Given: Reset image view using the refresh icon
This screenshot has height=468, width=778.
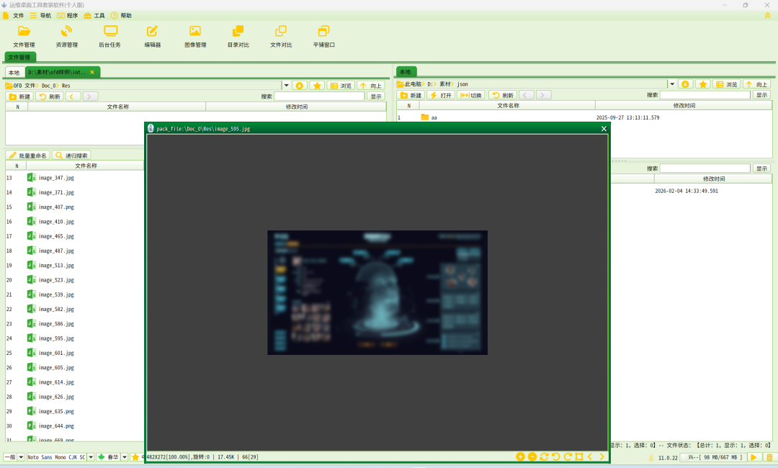Looking at the screenshot, I should (x=544, y=456).
